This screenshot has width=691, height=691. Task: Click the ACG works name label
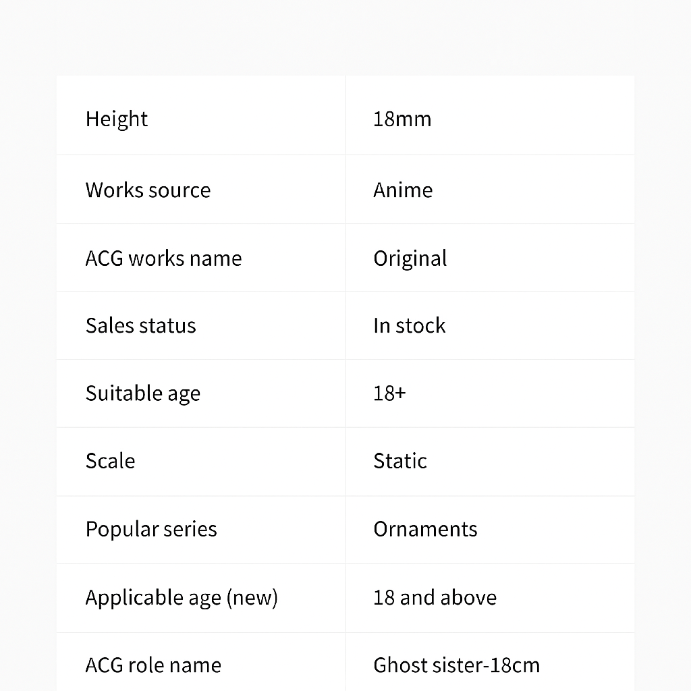click(163, 258)
